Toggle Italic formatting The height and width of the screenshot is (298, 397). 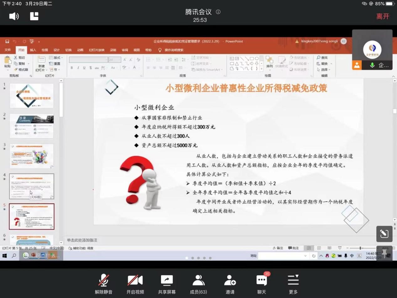click(x=78, y=68)
